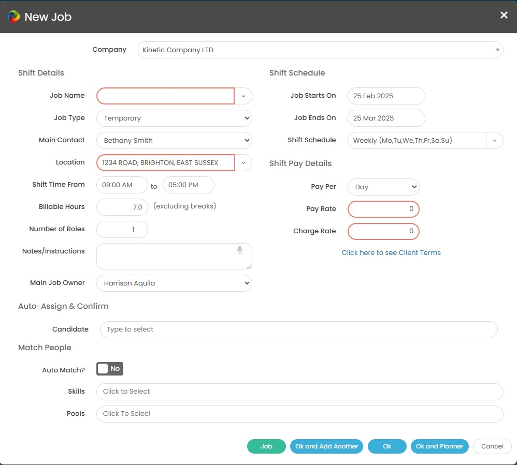The height and width of the screenshot is (465, 517).
Task: Close the New Job dialog with X
Action: click(x=504, y=15)
